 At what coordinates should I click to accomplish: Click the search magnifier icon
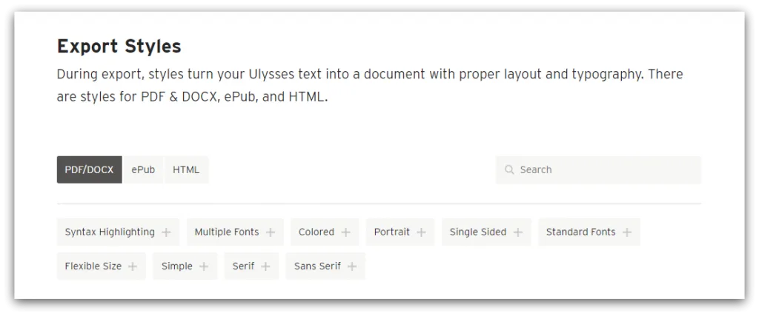point(509,169)
